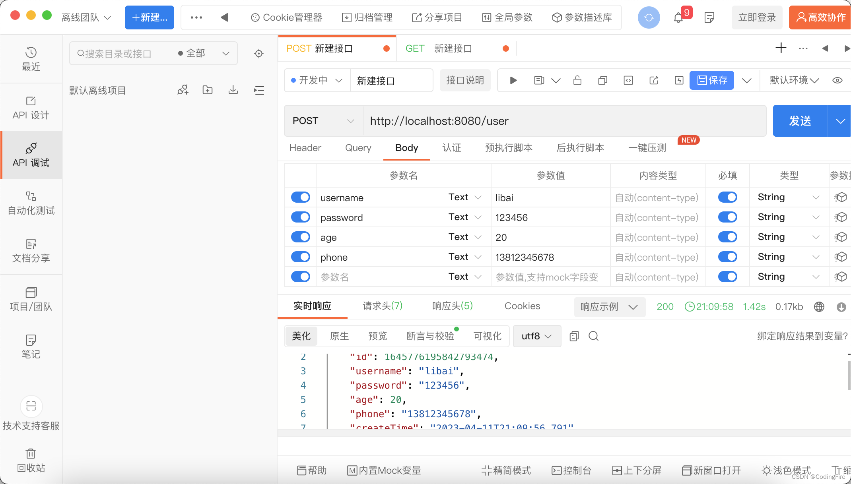851x484 pixels.
Task: Click the collapse-all list icon in project toolbar
Action: pyautogui.click(x=259, y=90)
